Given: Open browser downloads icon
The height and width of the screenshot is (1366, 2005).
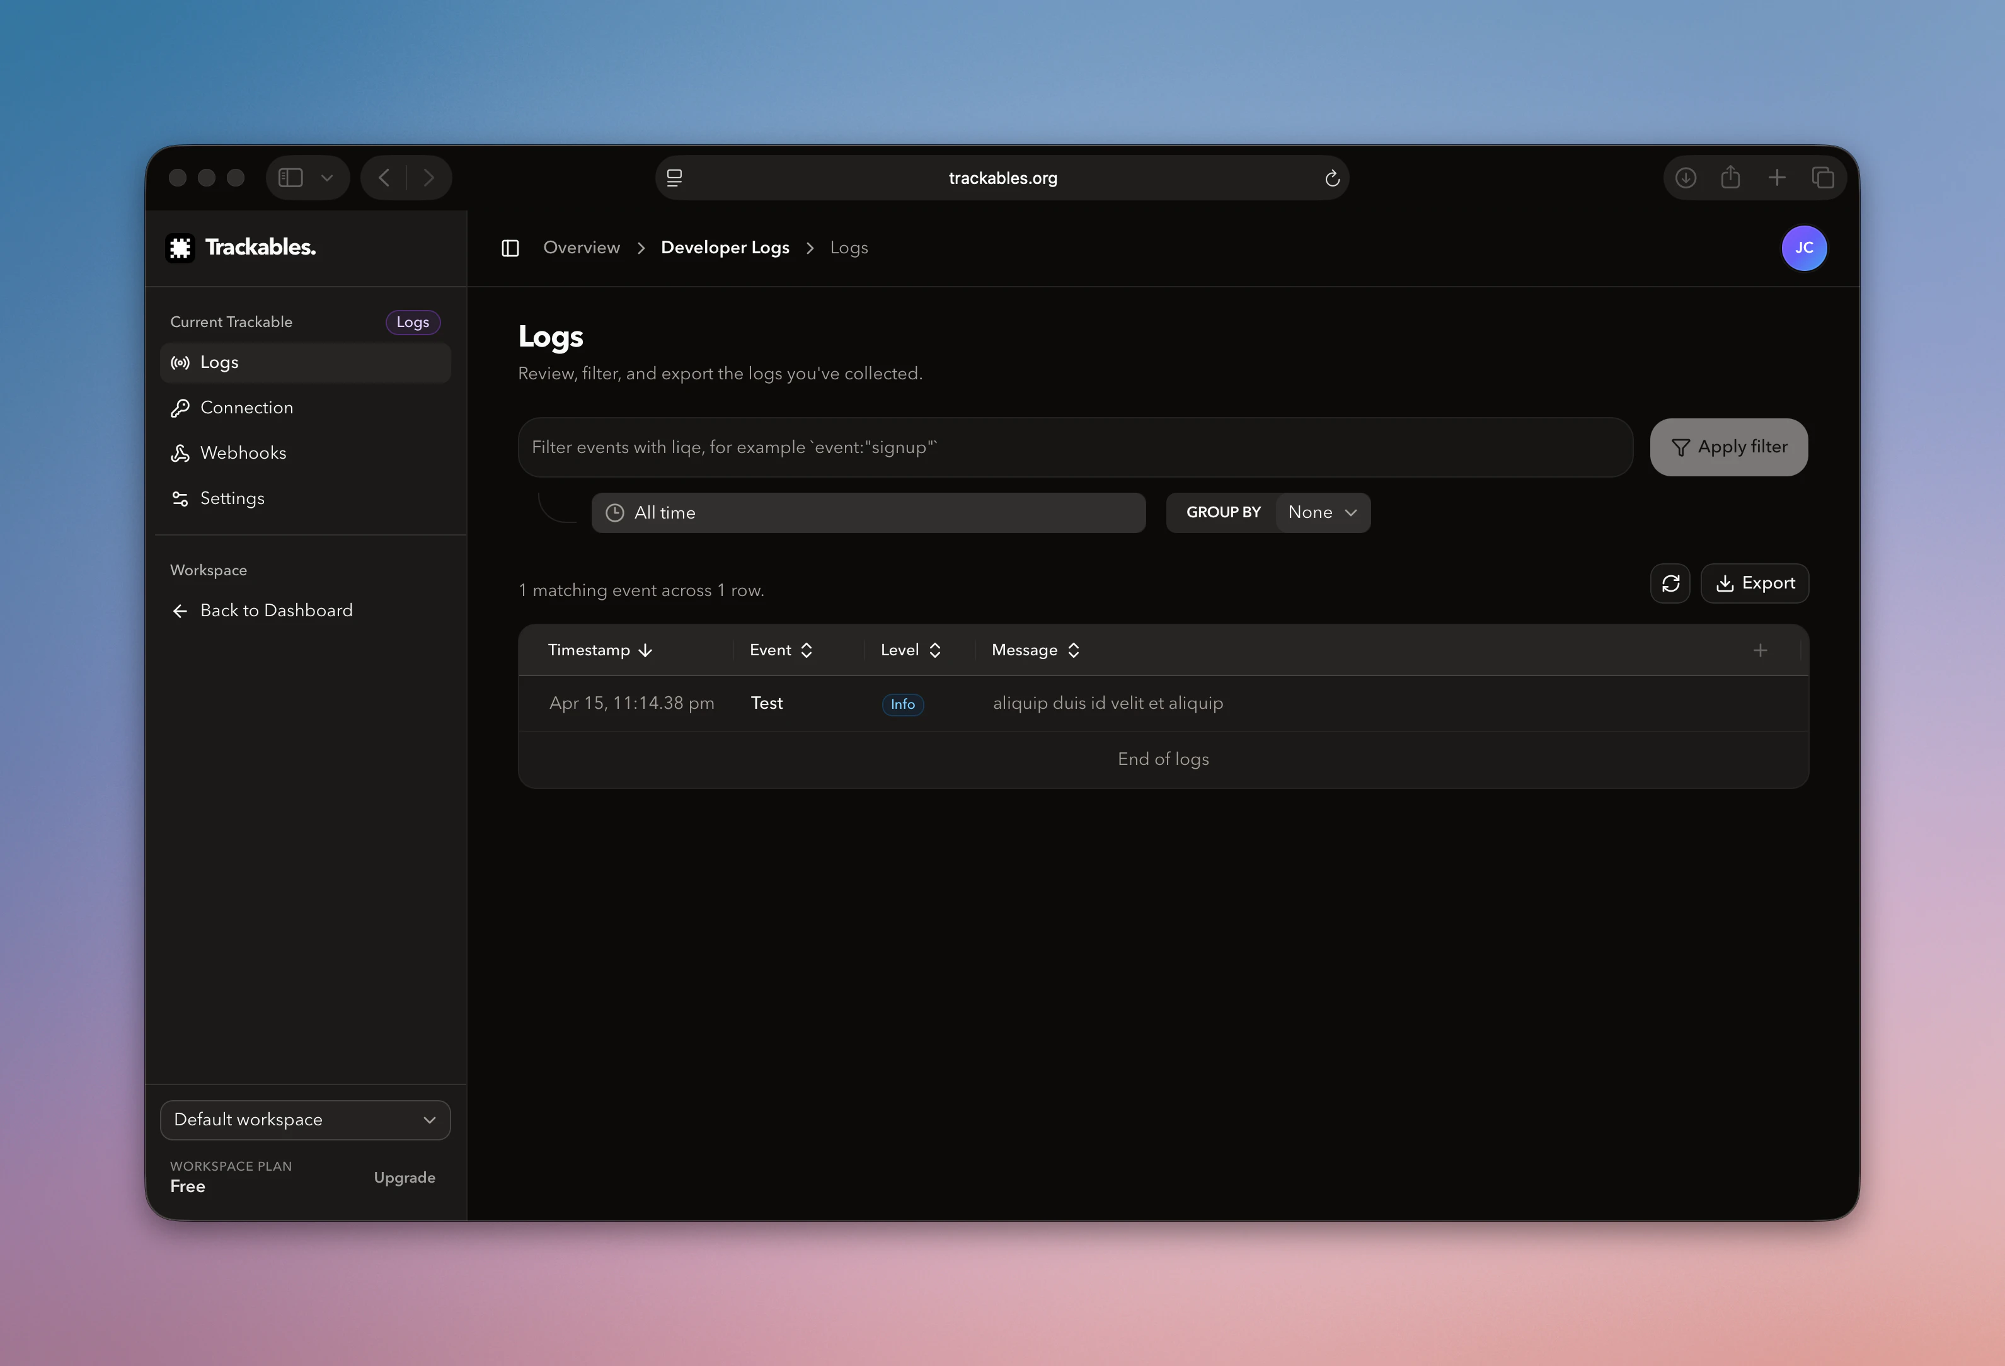Looking at the screenshot, I should click(x=1685, y=178).
